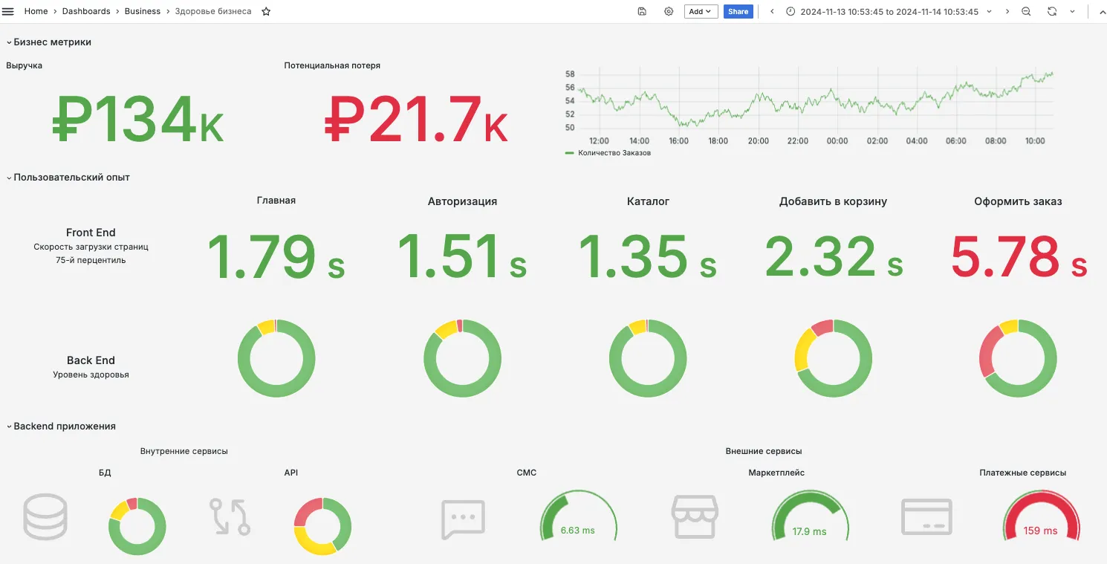
Task: Shift time range forward
Action: [1007, 11]
